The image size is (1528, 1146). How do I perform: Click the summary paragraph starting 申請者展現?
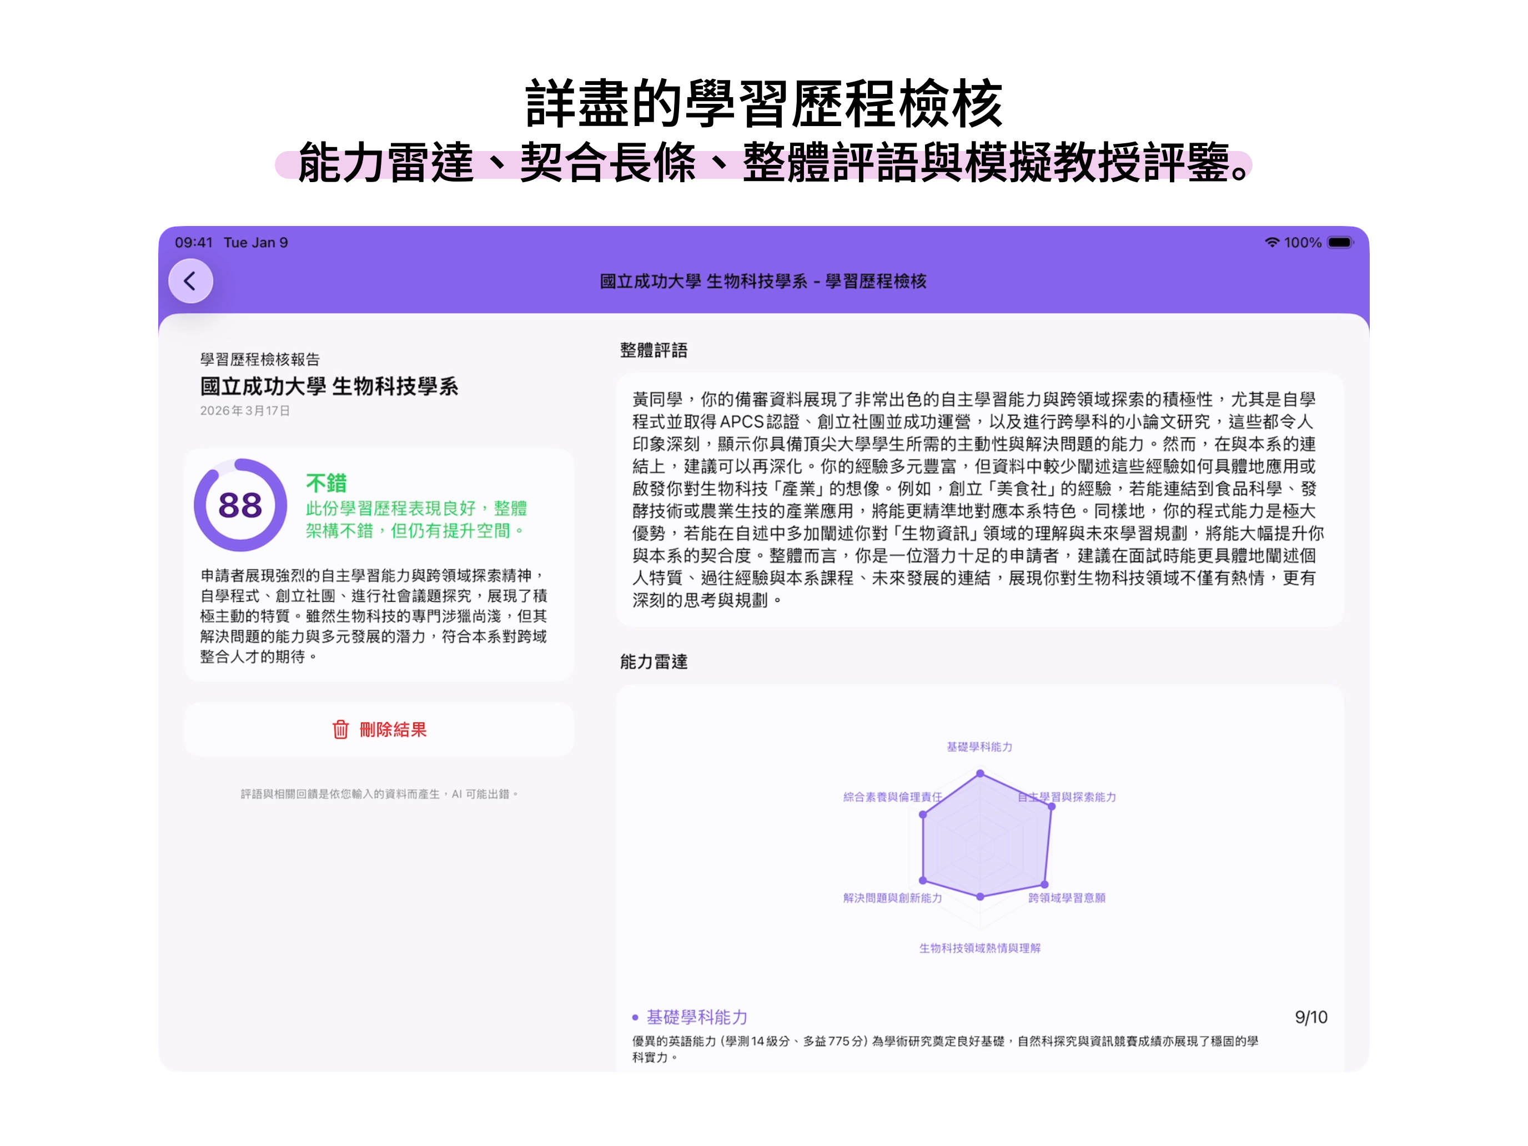tap(374, 616)
